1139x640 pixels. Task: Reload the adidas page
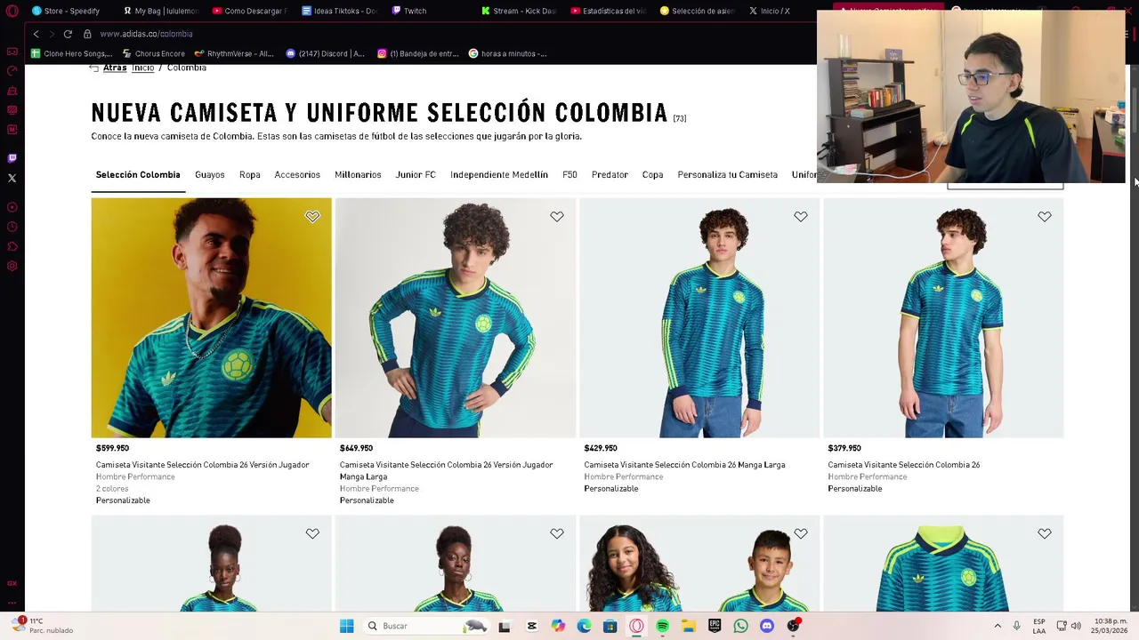(x=68, y=34)
